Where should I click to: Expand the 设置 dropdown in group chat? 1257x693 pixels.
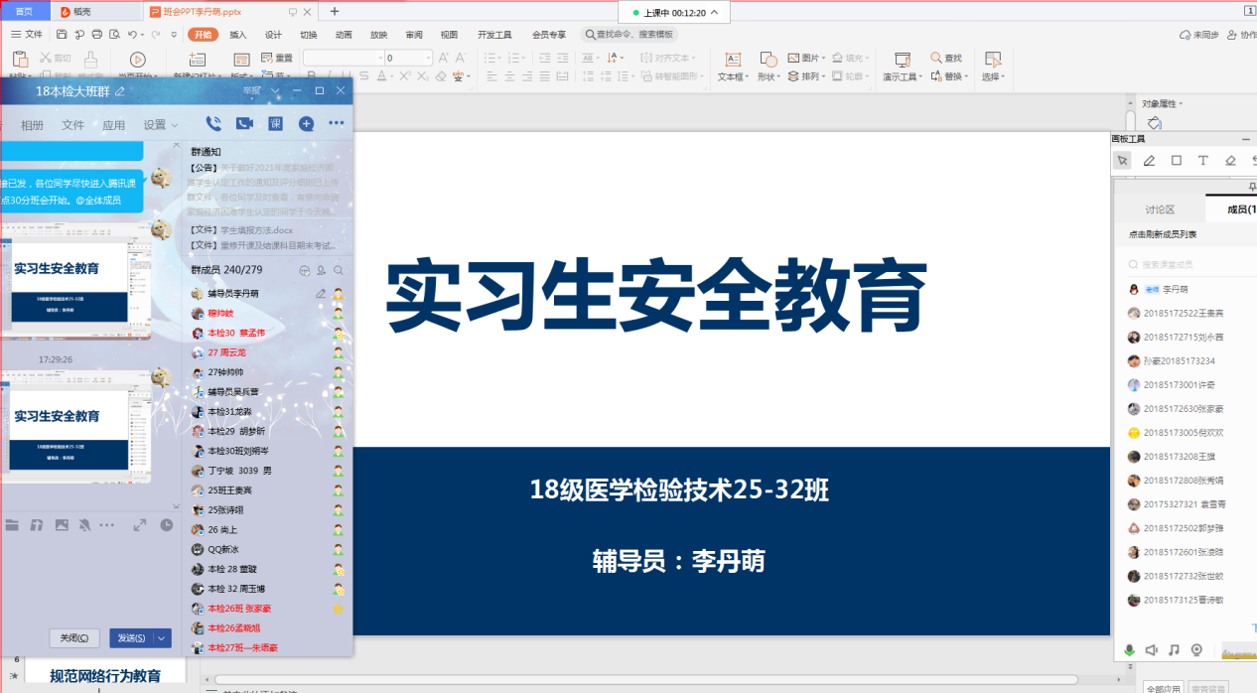coord(161,125)
